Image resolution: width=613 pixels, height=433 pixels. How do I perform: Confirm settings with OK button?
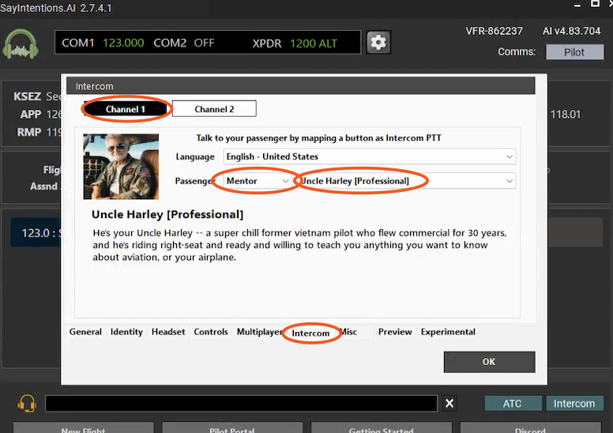click(x=489, y=362)
